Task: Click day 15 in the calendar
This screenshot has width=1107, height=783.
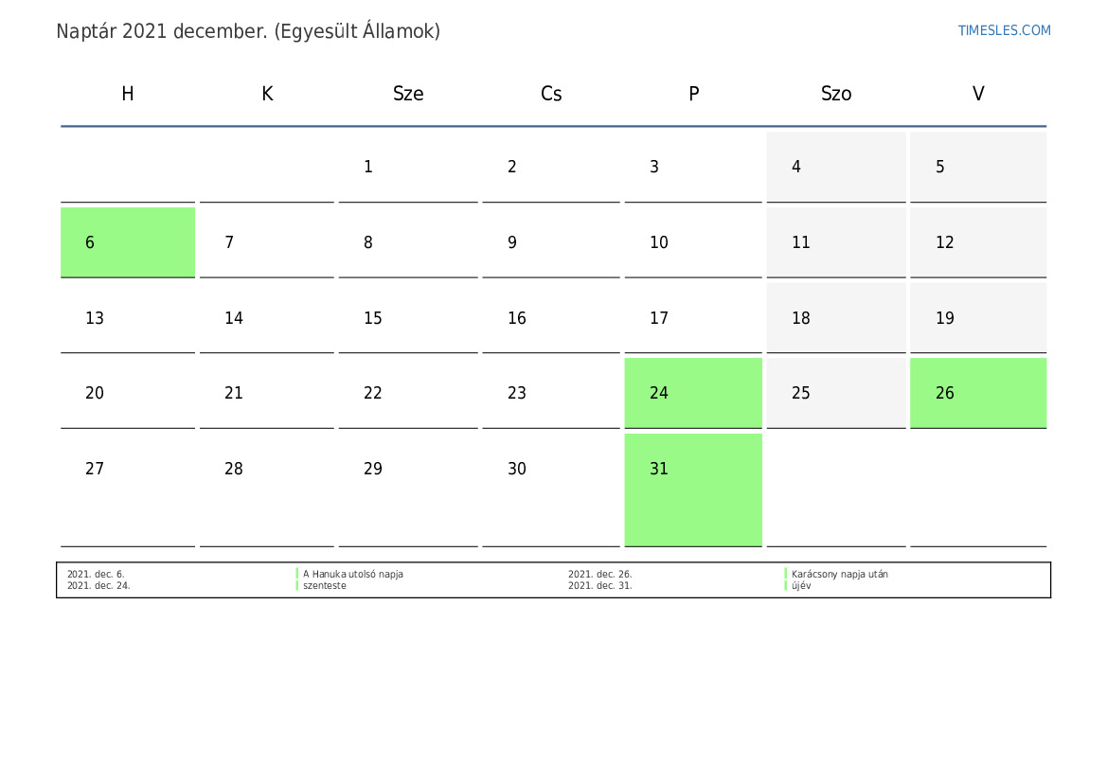Action: tap(408, 318)
